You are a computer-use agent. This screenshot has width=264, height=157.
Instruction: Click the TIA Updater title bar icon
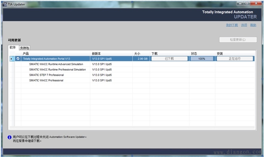(x=5, y=4)
